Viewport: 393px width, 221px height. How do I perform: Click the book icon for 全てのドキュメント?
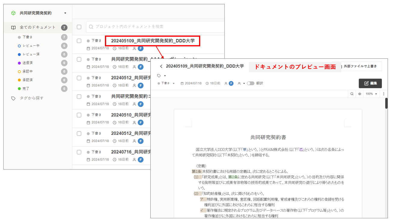coord(13,27)
